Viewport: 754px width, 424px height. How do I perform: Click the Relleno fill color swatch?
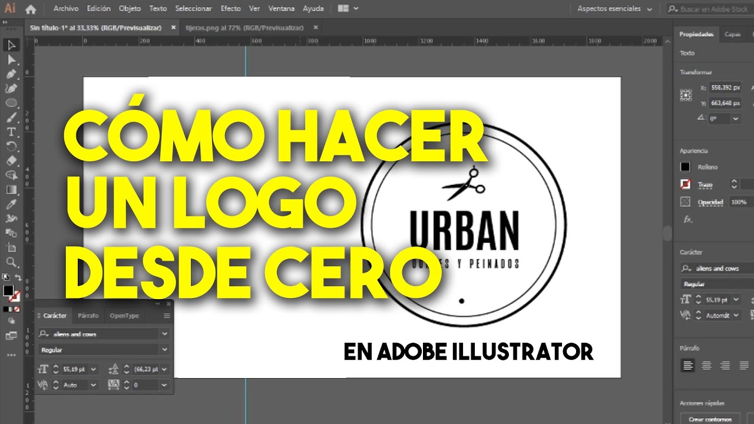(685, 167)
